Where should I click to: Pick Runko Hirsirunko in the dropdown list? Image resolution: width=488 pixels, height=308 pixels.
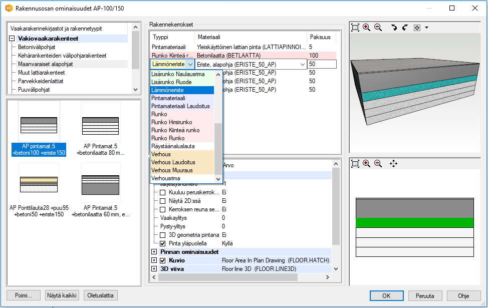coord(171,122)
